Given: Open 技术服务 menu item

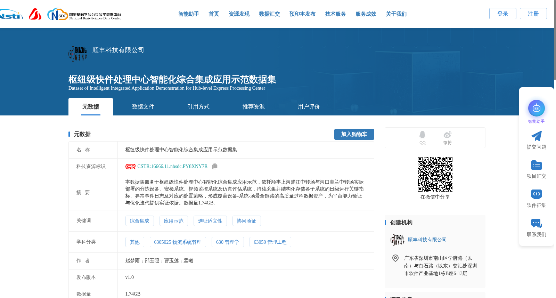Looking at the screenshot, I should pyautogui.click(x=335, y=14).
